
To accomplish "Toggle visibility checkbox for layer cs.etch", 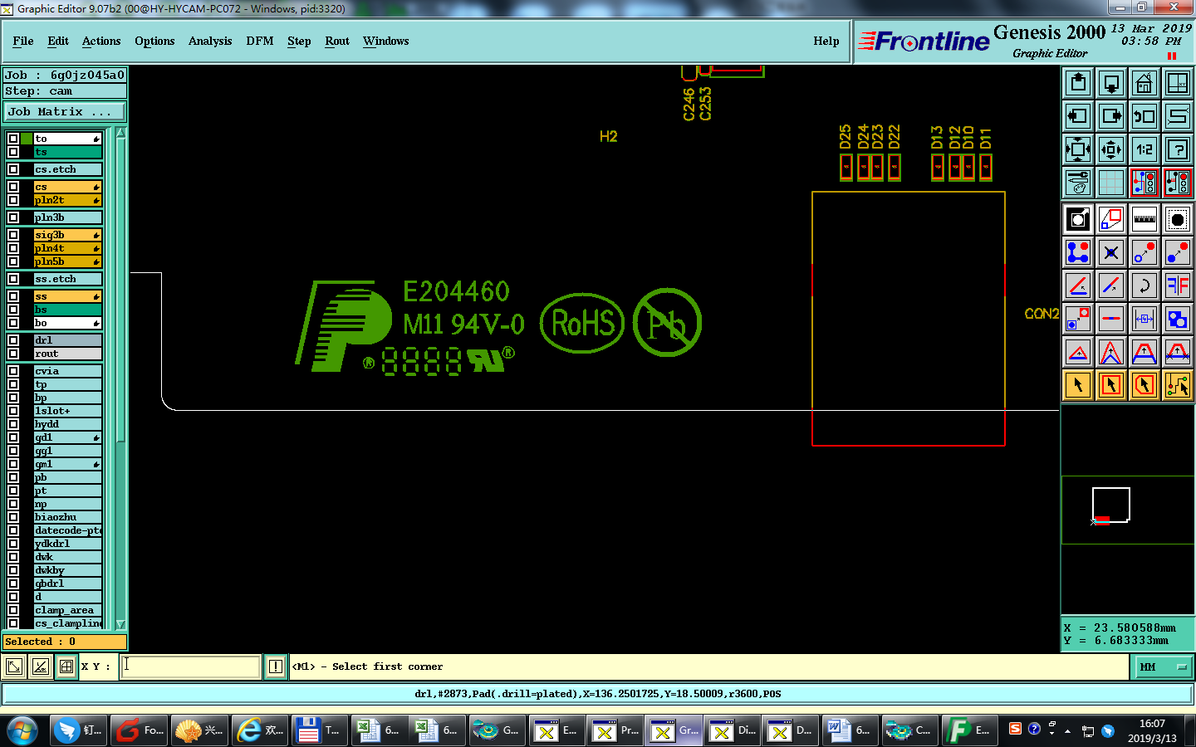I will [13, 169].
